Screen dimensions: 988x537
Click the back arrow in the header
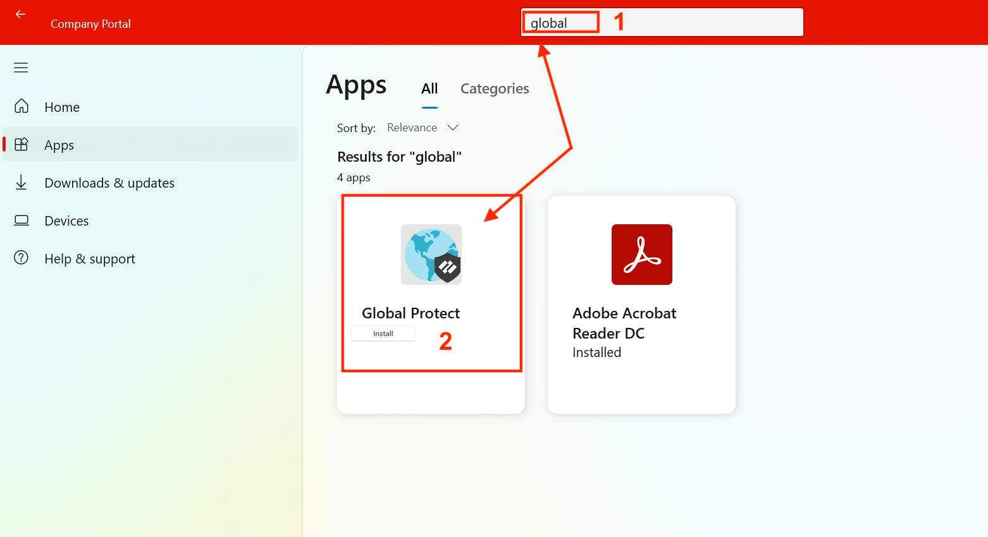click(x=20, y=14)
